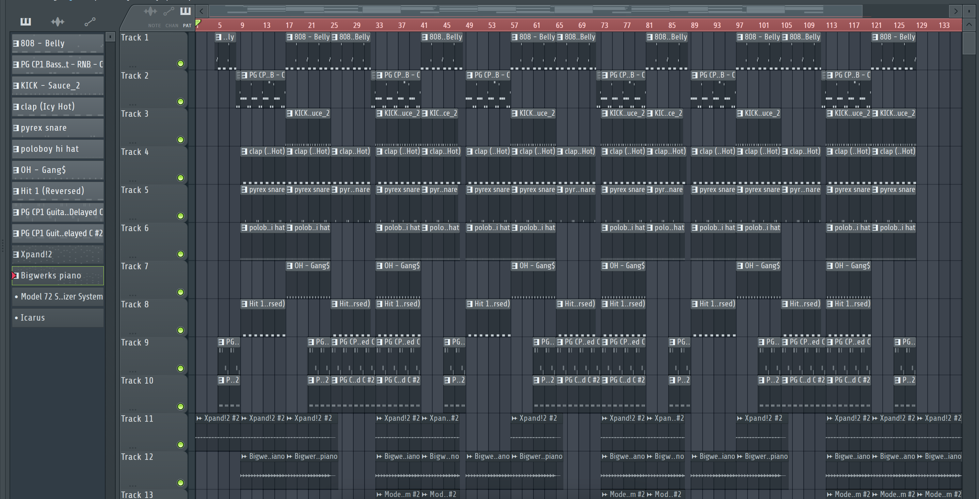Select the Icarus item in the picker
This screenshot has width=979, height=499.
click(58, 318)
